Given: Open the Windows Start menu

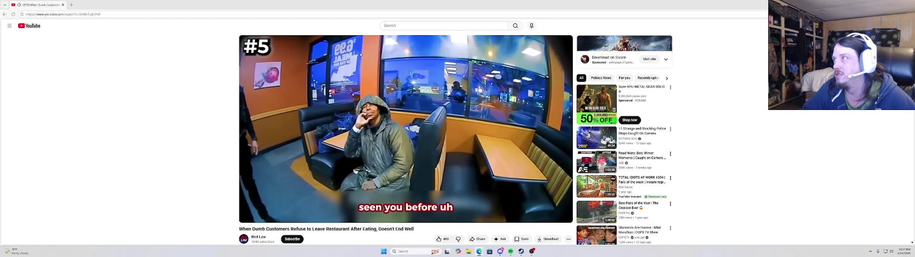Looking at the screenshot, I should pyautogui.click(x=384, y=251).
